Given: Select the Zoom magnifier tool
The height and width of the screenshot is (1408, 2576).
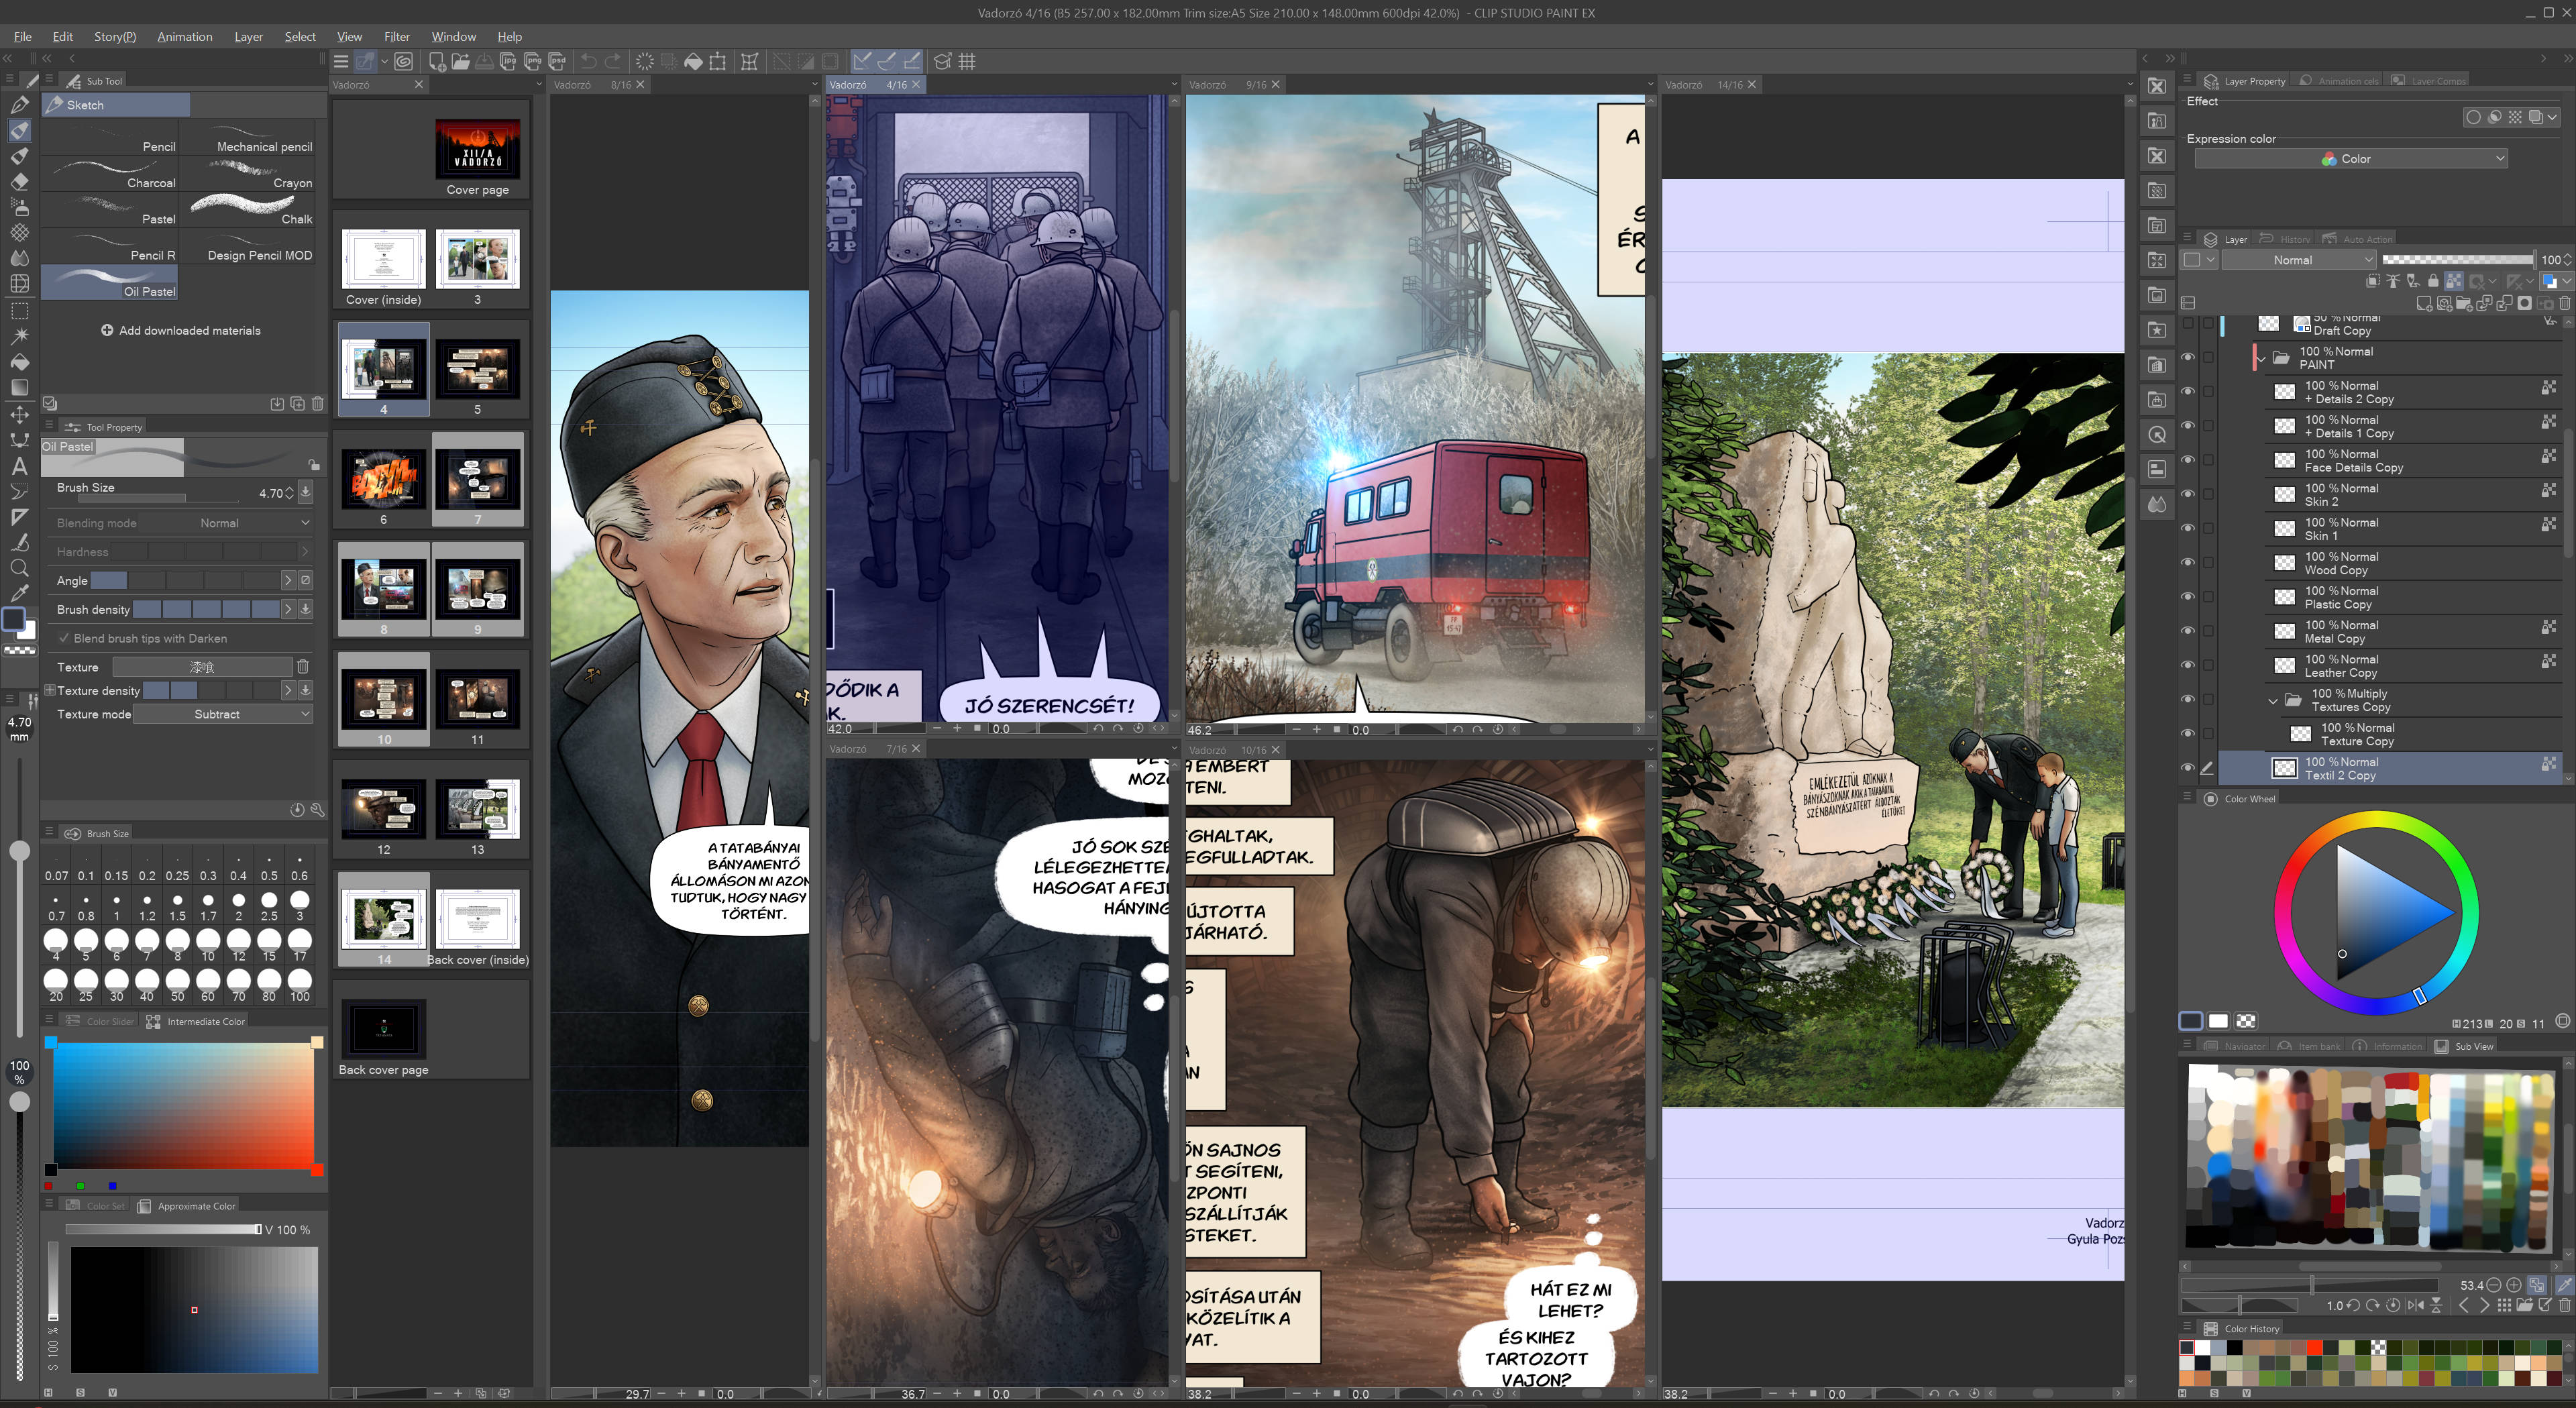Looking at the screenshot, I should pos(19,568).
